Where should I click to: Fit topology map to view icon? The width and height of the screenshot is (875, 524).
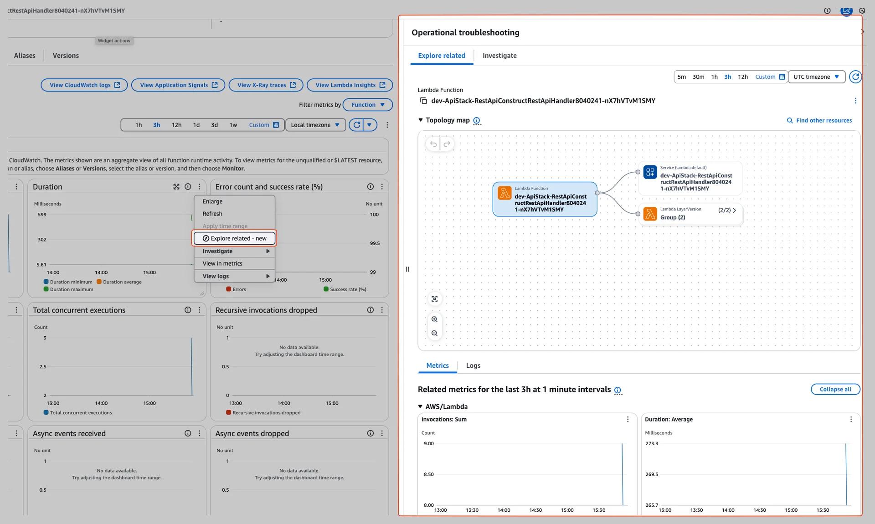pyautogui.click(x=435, y=299)
